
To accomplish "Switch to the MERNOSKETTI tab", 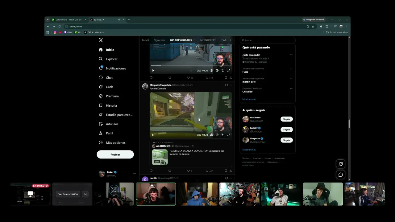I will [x=208, y=40].
